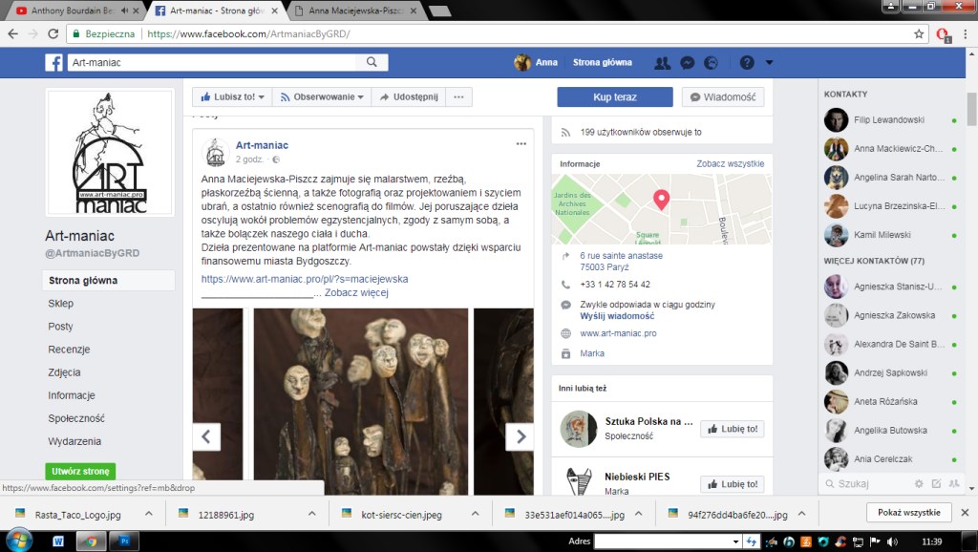
Task: Click the 'Zobacz więcej' link in post
Action: point(356,293)
